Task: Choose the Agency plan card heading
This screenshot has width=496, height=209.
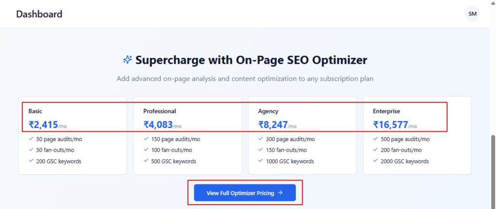Action: [x=268, y=111]
